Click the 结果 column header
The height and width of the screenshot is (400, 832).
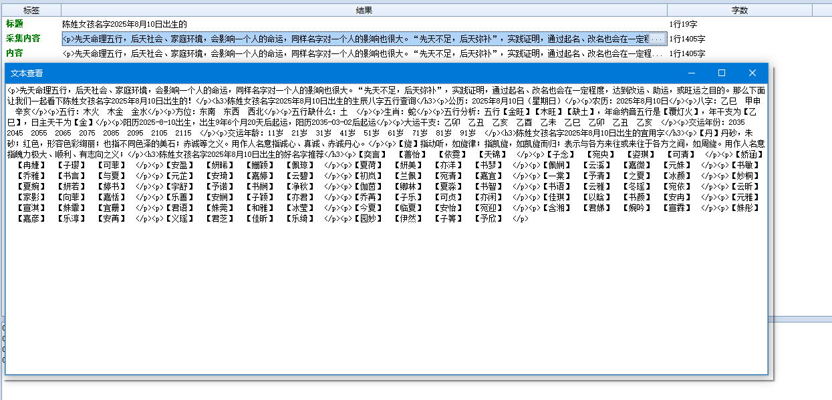(364, 10)
